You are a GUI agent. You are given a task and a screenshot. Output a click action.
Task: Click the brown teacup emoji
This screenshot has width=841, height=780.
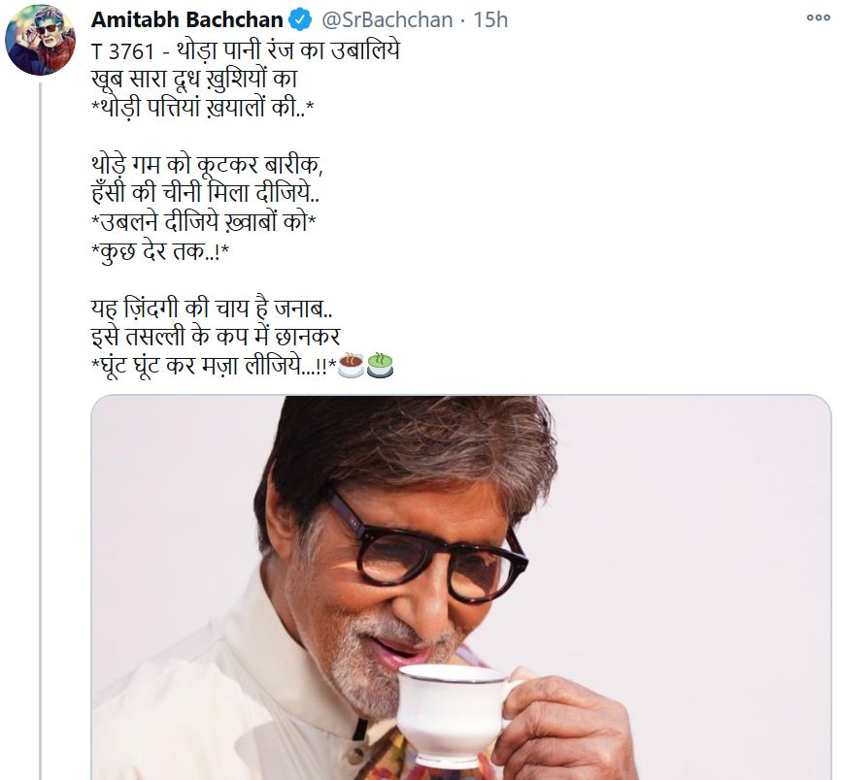pyautogui.click(x=351, y=366)
